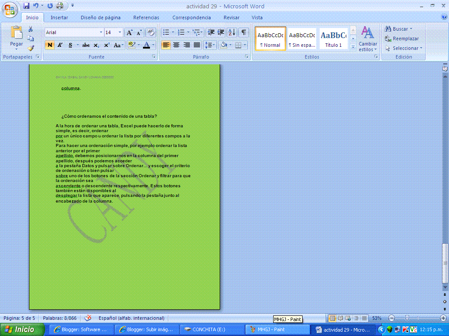Click zoom level 53% indicator
Viewport: 449px width, 336px height.
click(377, 318)
